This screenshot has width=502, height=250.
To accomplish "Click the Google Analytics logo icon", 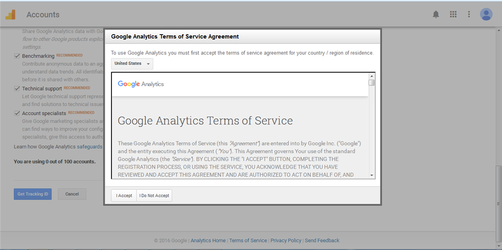I will (10, 15).
